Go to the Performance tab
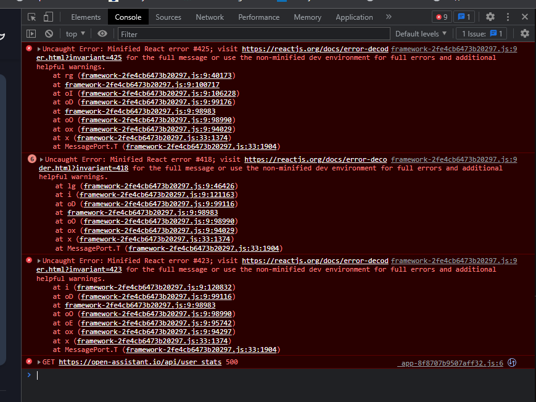This screenshot has height=402, width=536. coord(259,17)
